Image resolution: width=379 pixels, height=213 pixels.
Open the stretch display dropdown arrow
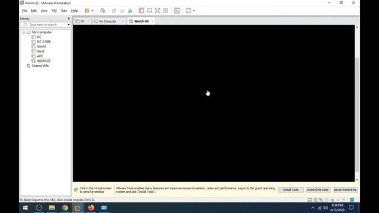pyautogui.click(x=194, y=11)
